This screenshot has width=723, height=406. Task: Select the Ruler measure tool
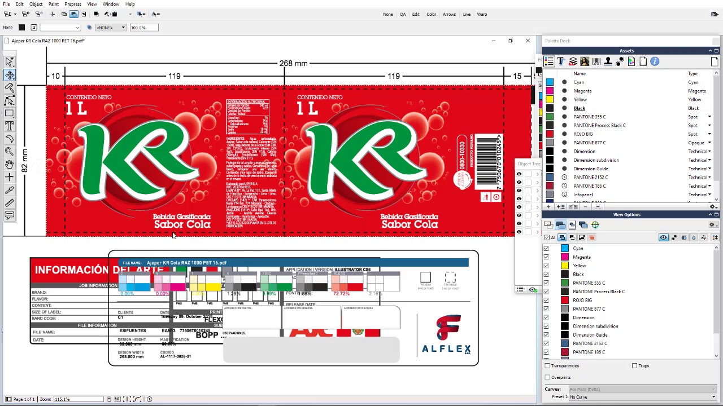pos(10,203)
